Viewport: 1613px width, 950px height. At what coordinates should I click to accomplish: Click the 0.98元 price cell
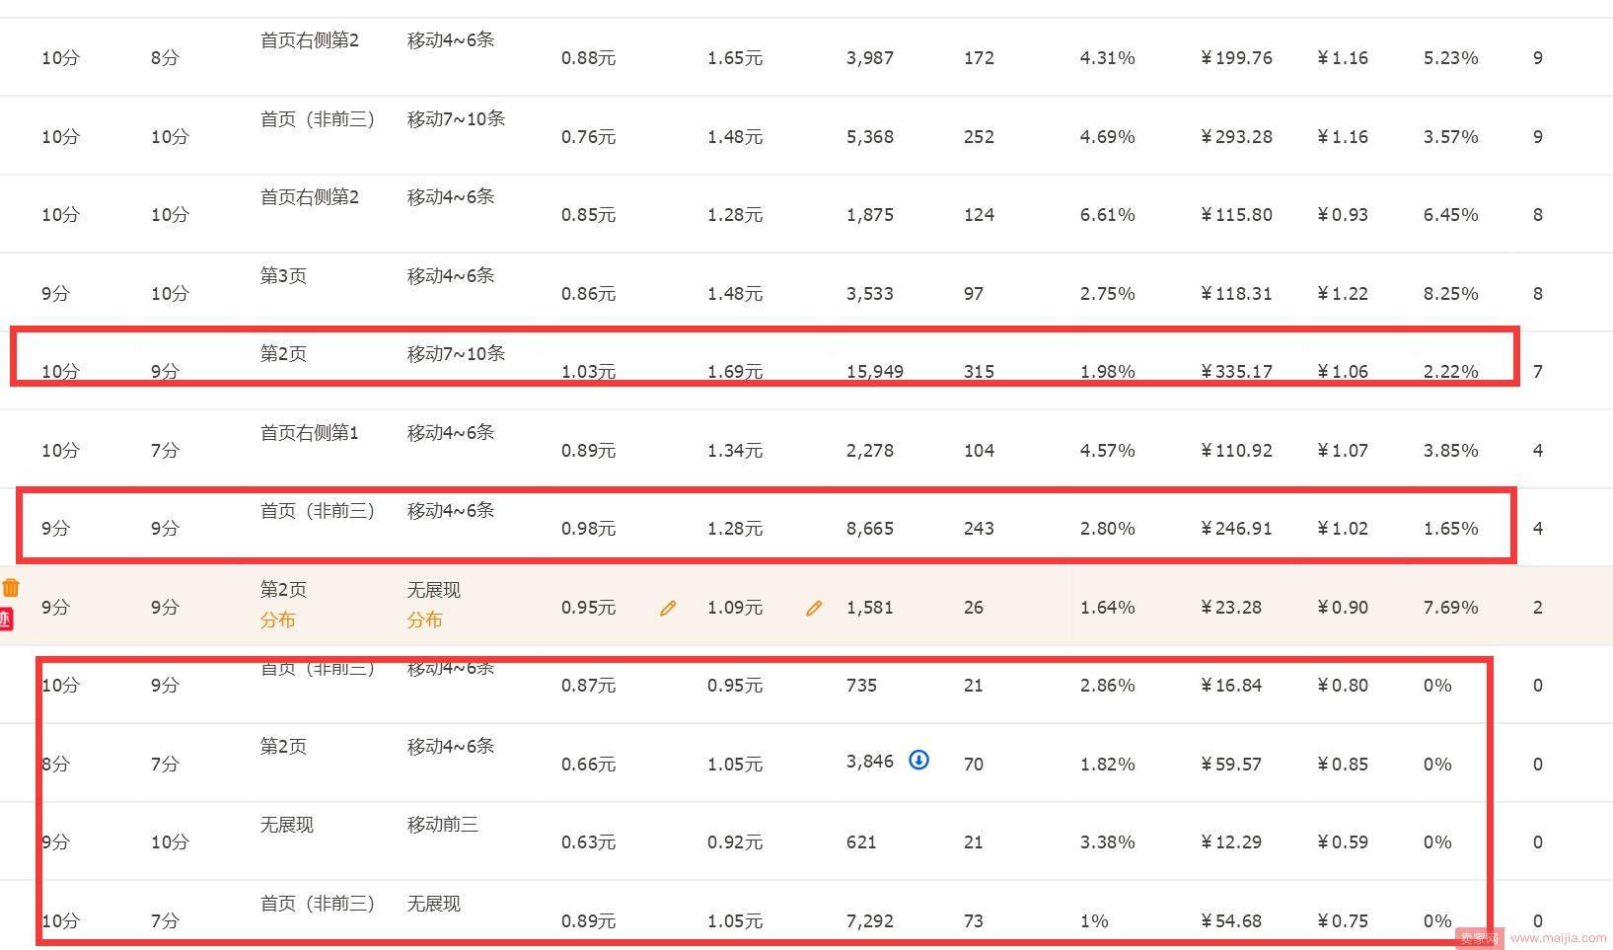pos(588,528)
